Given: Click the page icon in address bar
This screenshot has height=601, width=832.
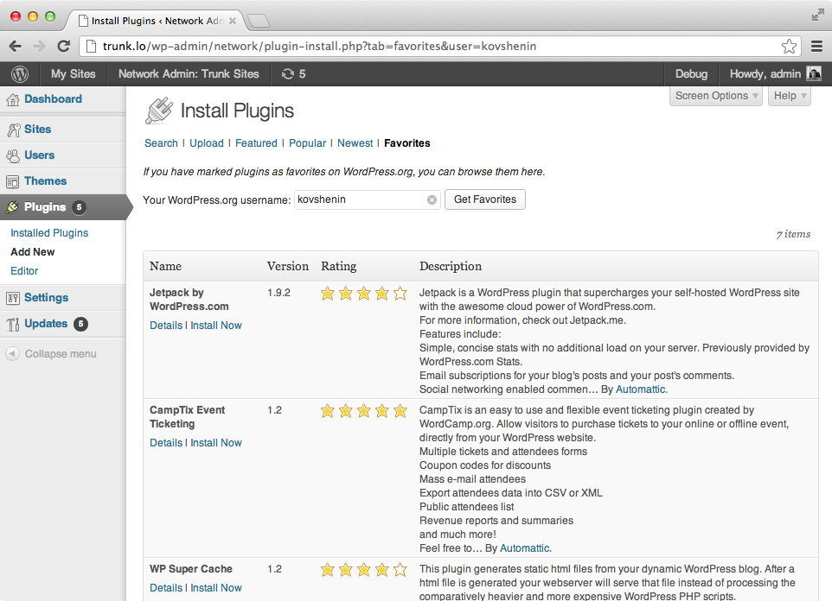Looking at the screenshot, I should coord(92,46).
